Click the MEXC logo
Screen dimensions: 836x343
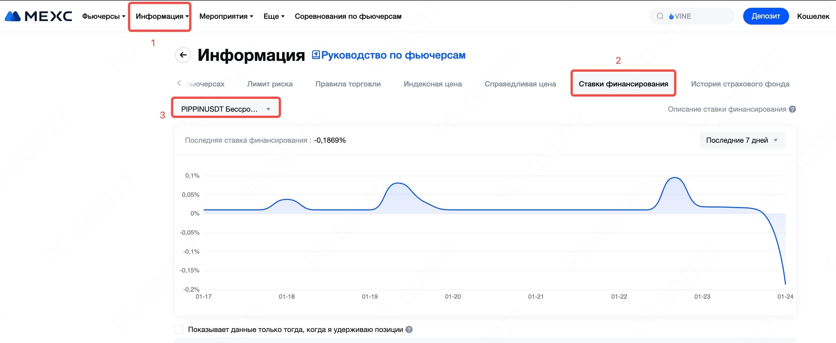tap(38, 16)
